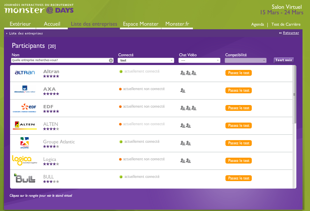Click the Logica company logo
The height and width of the screenshot is (211, 310).
[x=24, y=160]
